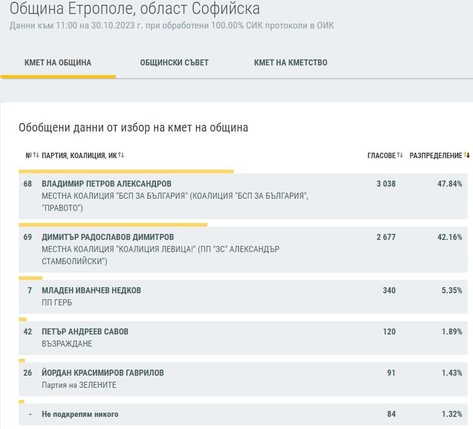Click the № column header
The image size is (473, 429).
point(29,156)
